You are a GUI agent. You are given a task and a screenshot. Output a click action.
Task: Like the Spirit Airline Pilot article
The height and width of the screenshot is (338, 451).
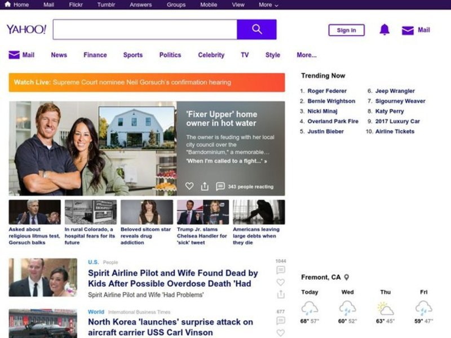(280, 282)
